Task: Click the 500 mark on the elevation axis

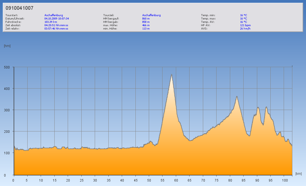Action: click(7, 67)
